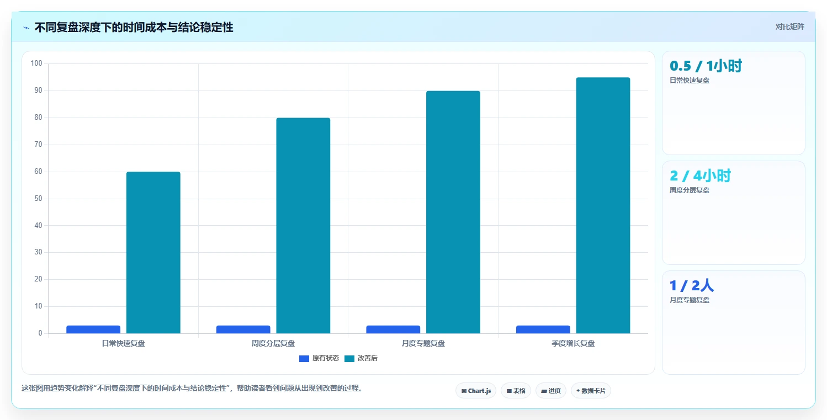Image resolution: width=827 pixels, height=420 pixels.
Task: Click the Chart.js tag chip
Action: [476, 391]
